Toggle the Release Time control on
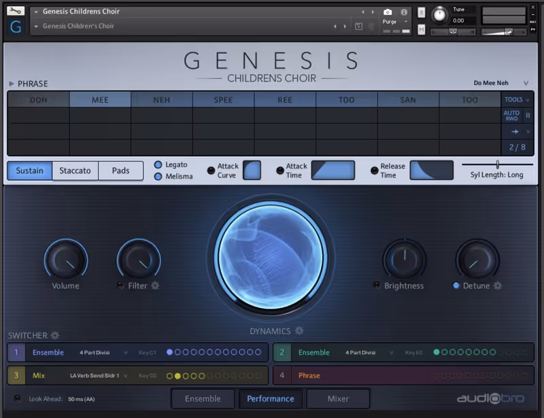 click(375, 170)
